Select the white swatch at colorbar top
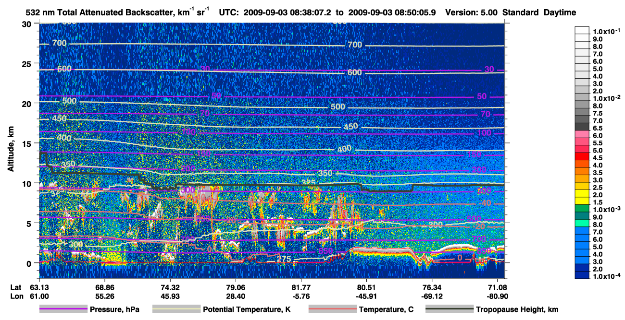This screenshot has height=320, width=625. [582, 30]
